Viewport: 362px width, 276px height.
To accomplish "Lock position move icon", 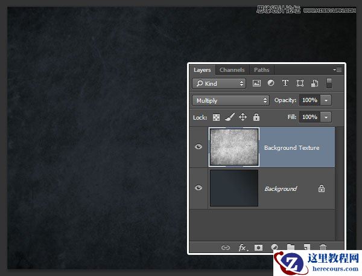I will [243, 117].
